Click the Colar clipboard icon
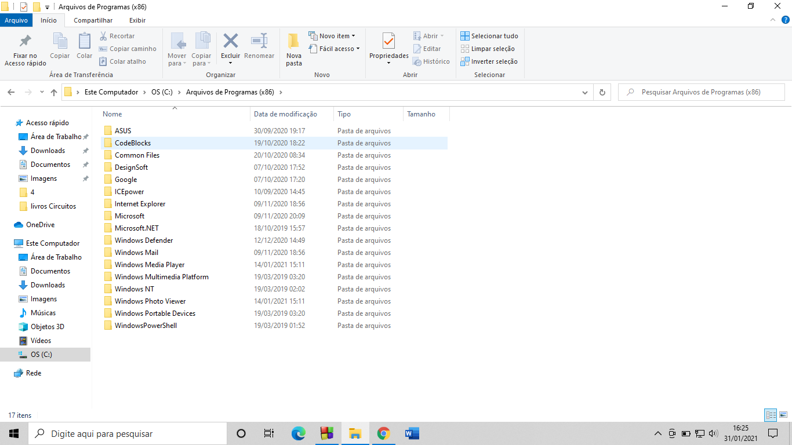This screenshot has height=445, width=792. coord(85,41)
